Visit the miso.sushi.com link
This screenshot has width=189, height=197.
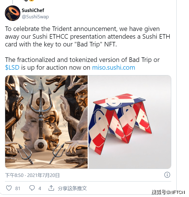tap(114, 67)
